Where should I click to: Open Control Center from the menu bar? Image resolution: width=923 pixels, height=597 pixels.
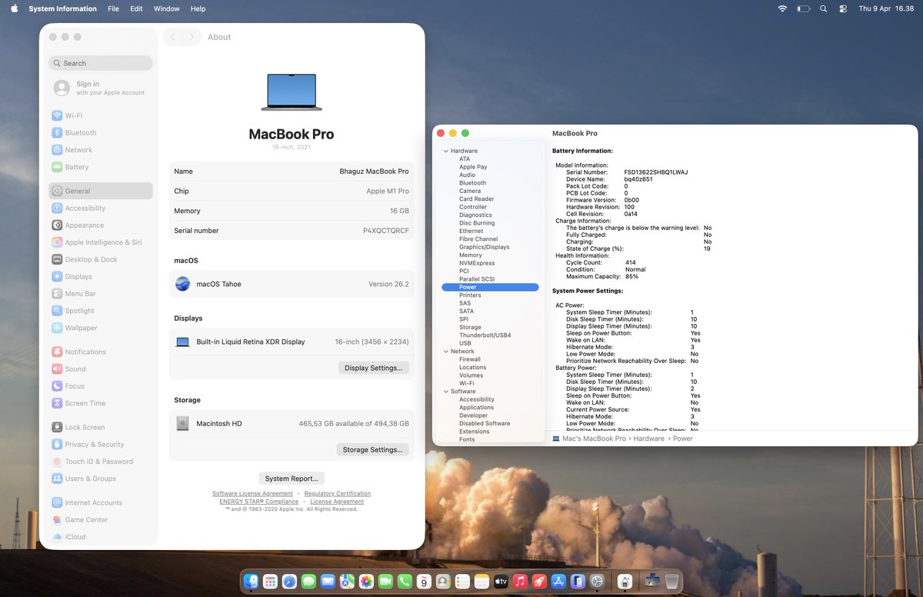(843, 8)
